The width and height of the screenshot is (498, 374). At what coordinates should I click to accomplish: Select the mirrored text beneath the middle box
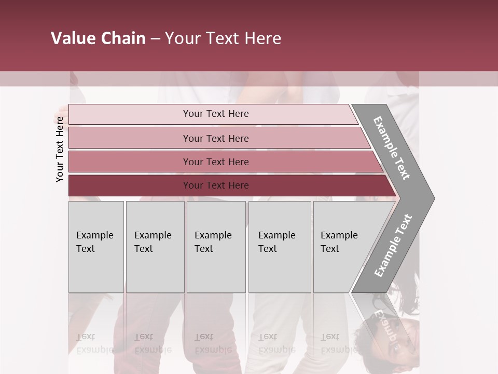(213, 343)
